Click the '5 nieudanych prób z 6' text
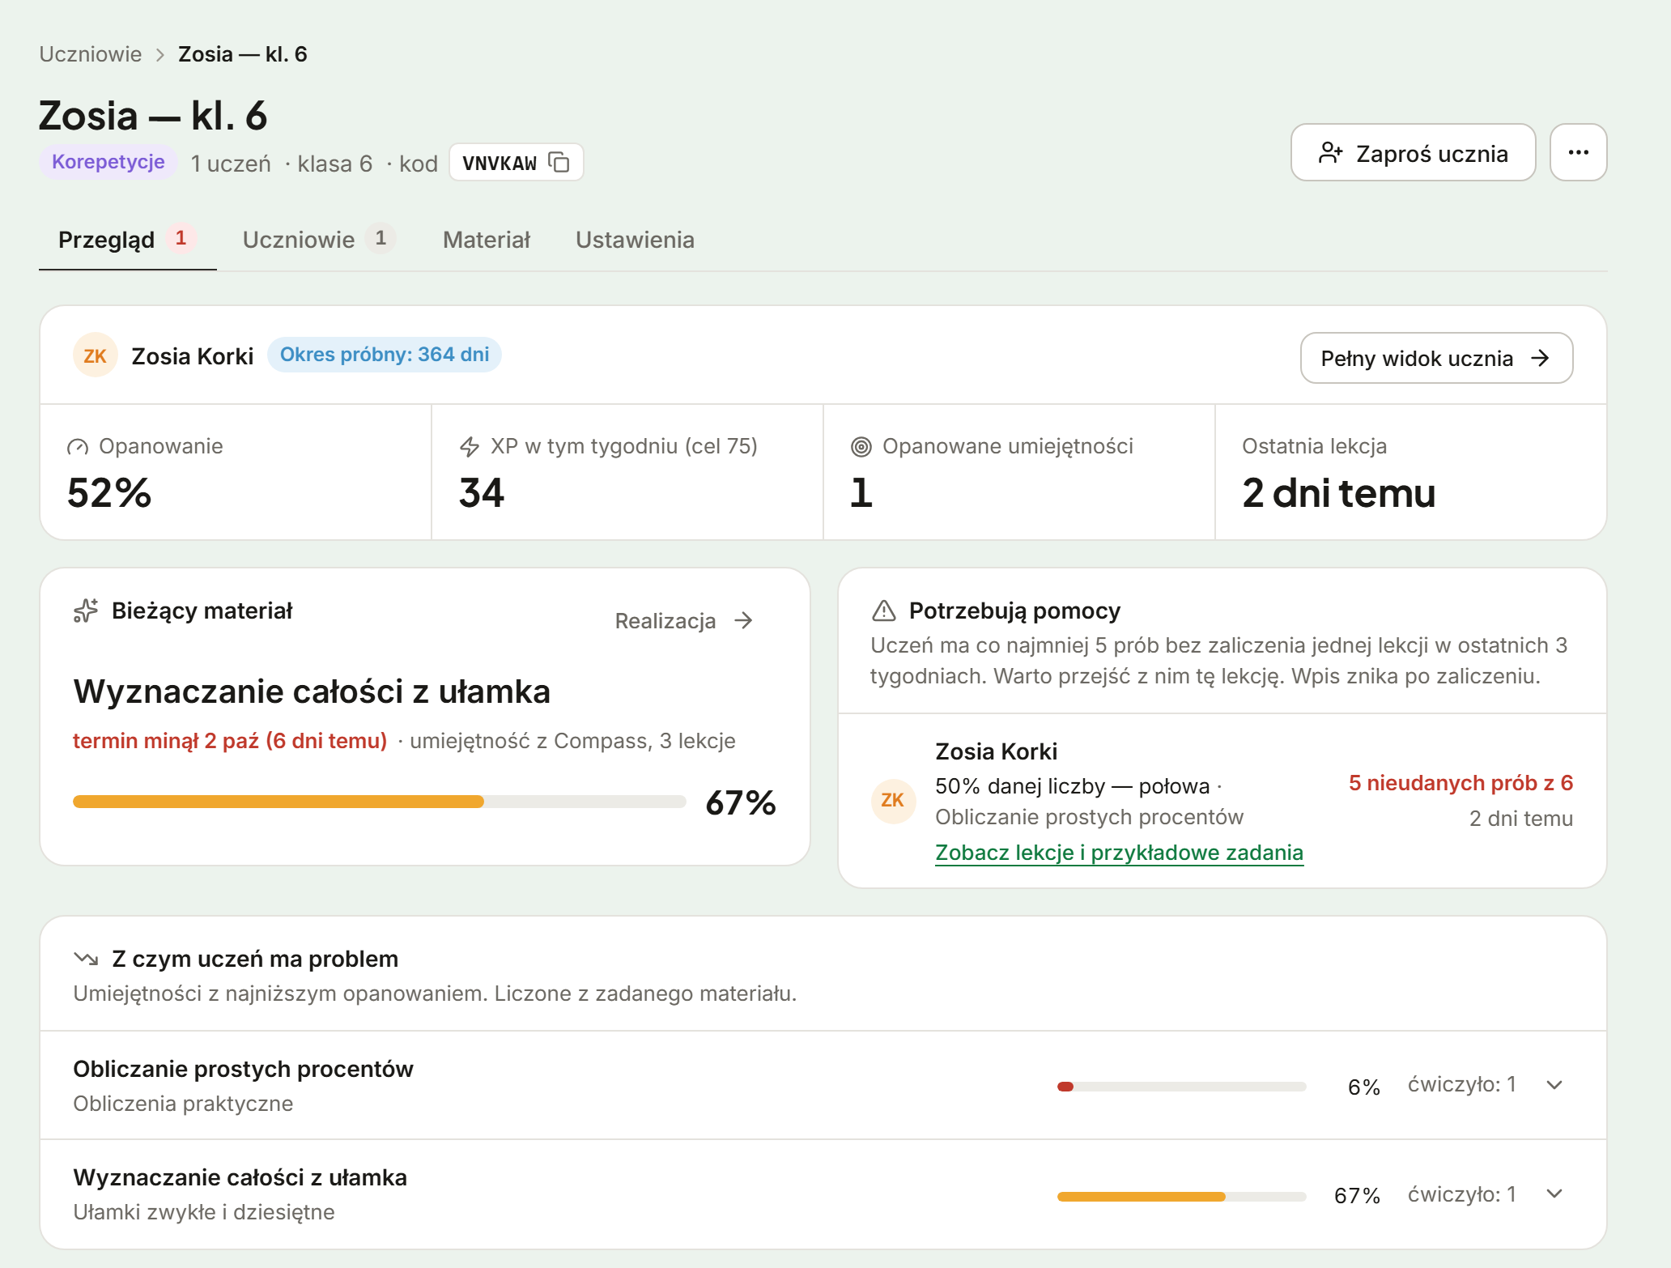1671x1268 pixels. coord(1461,783)
